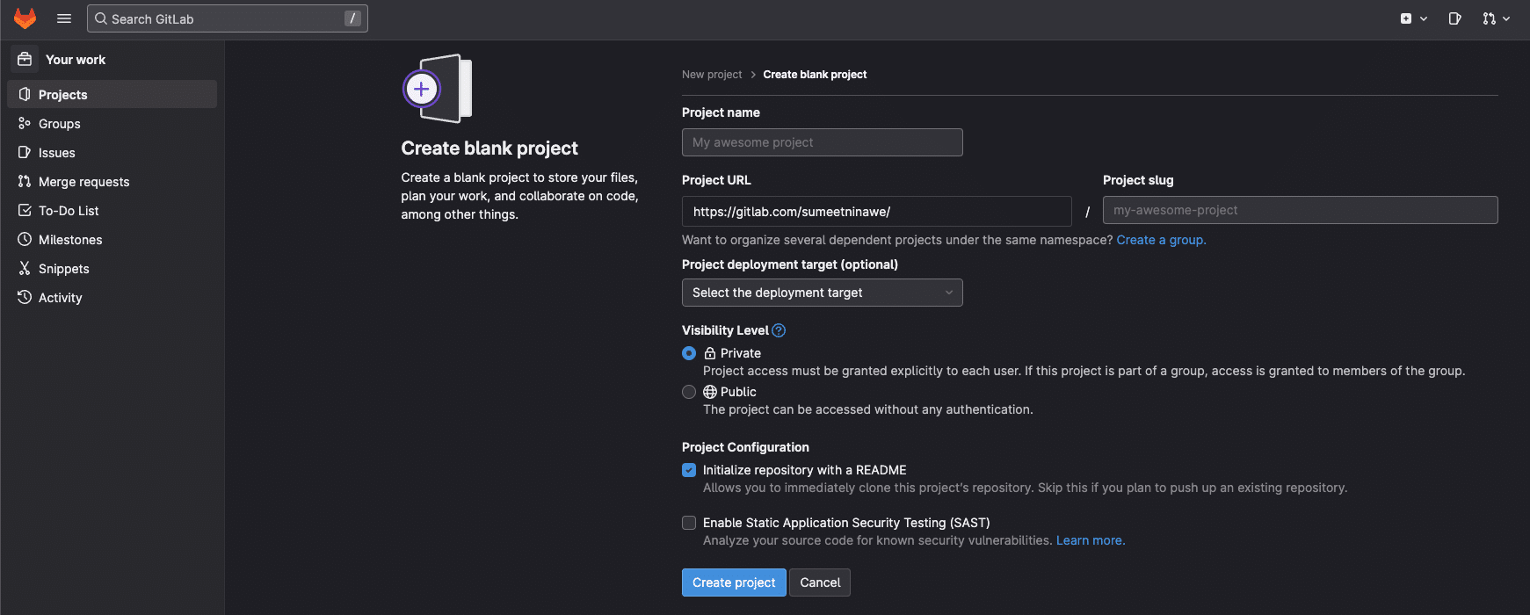The height and width of the screenshot is (615, 1530).
Task: Open the deployment target dropdown
Action: [823, 293]
